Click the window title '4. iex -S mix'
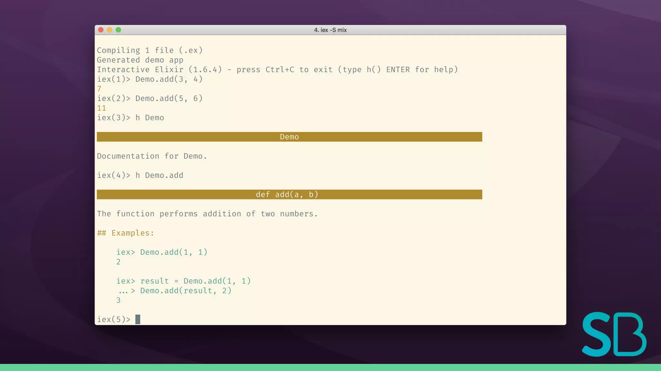 tap(330, 30)
